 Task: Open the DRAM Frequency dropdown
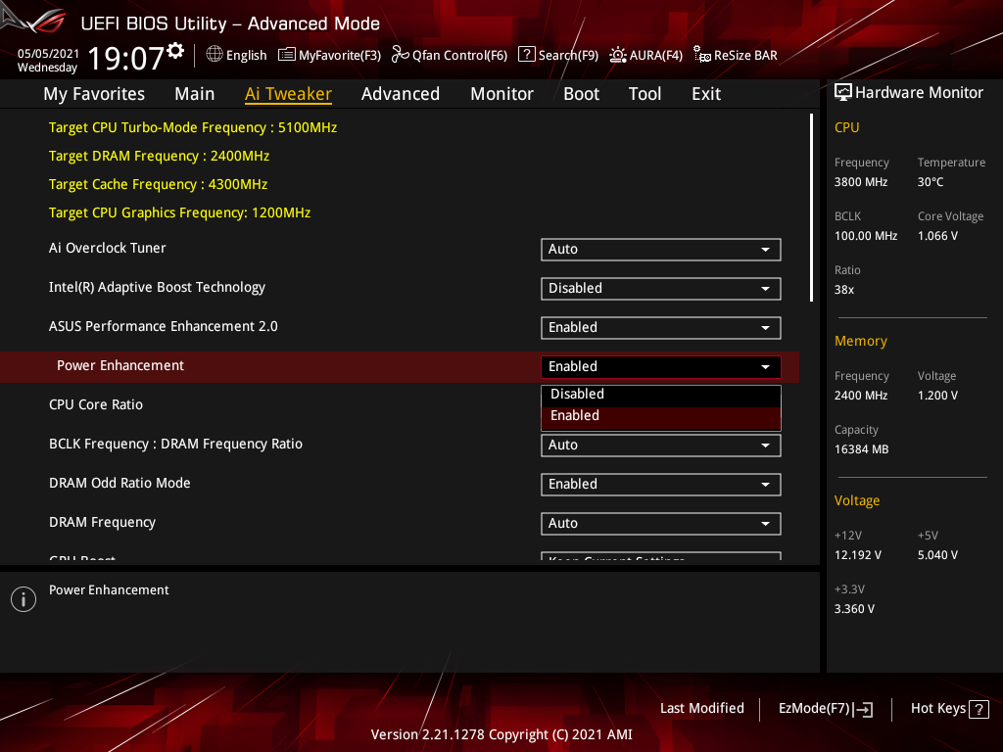(x=661, y=523)
